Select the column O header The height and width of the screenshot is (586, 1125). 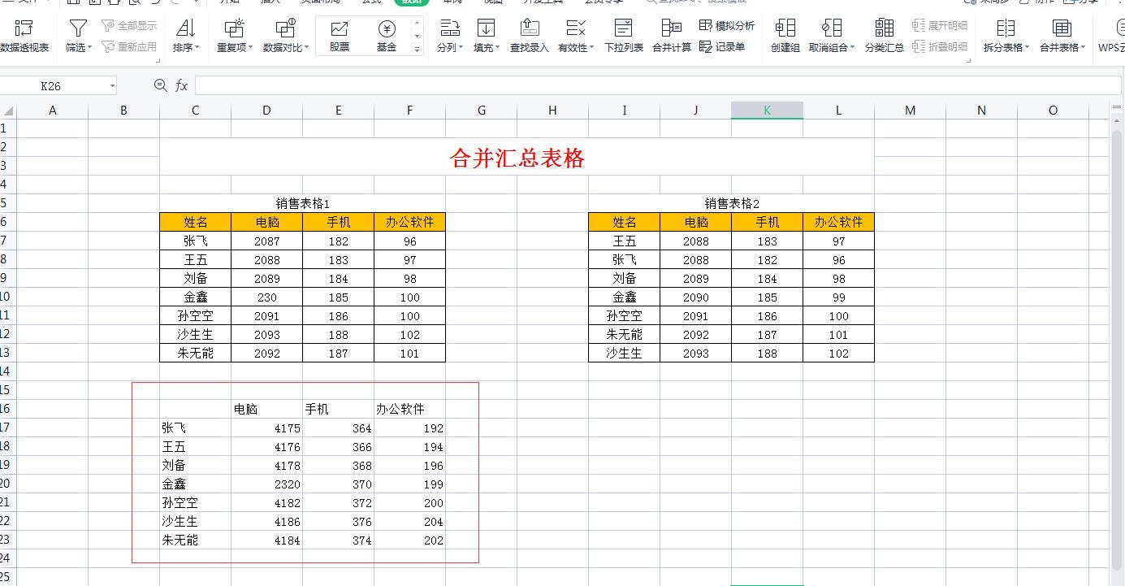[x=1053, y=111]
